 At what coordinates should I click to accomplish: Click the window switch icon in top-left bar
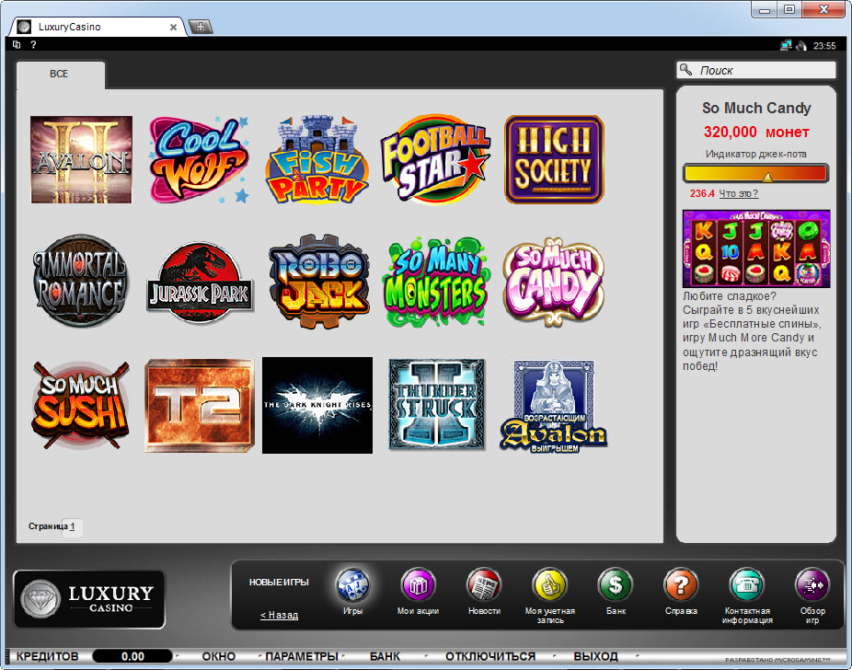pyautogui.click(x=17, y=44)
